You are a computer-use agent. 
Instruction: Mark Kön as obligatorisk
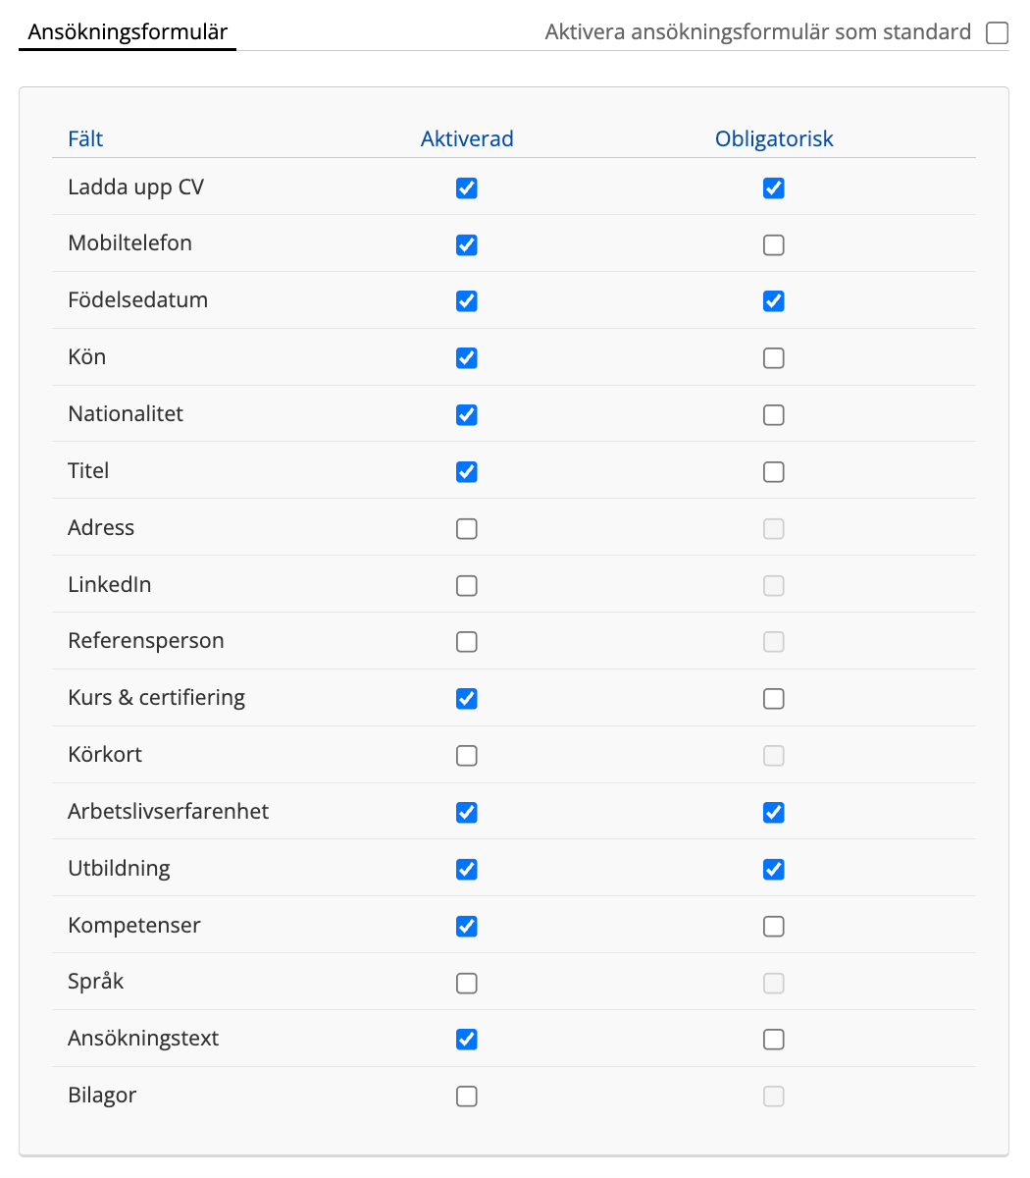(774, 358)
